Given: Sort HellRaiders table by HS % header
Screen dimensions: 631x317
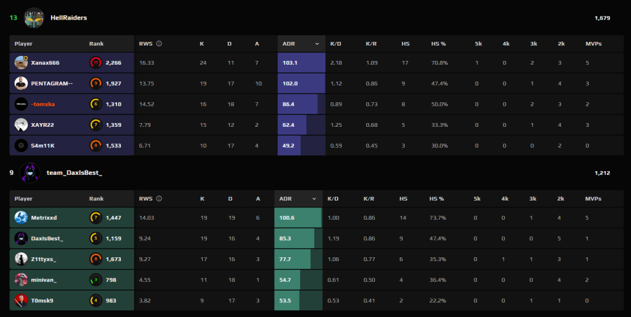Looking at the screenshot, I should click(x=438, y=44).
